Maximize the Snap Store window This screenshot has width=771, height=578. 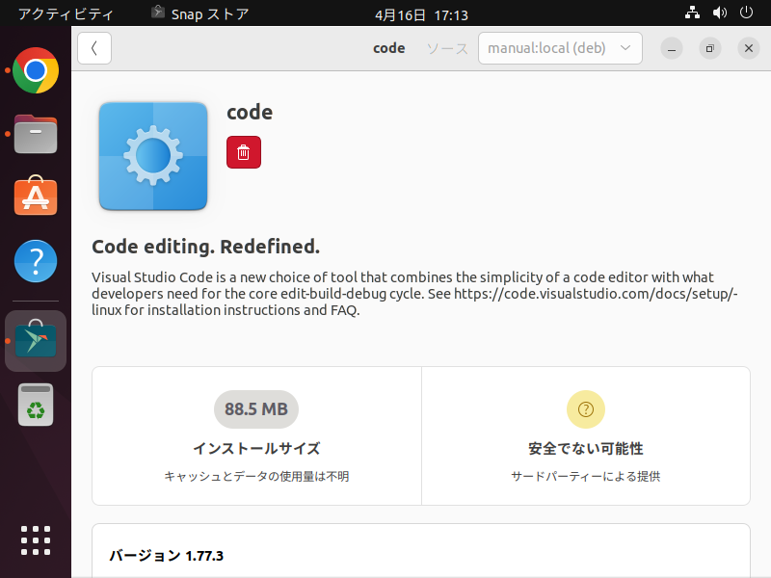(710, 48)
